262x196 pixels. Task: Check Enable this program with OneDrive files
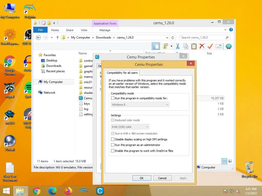pyautogui.click(x=113, y=151)
